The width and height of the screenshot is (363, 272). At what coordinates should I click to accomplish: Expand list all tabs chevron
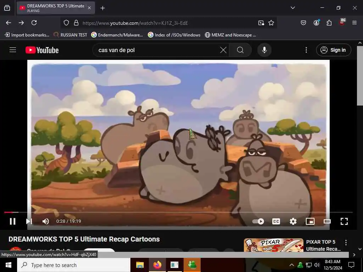292,8
